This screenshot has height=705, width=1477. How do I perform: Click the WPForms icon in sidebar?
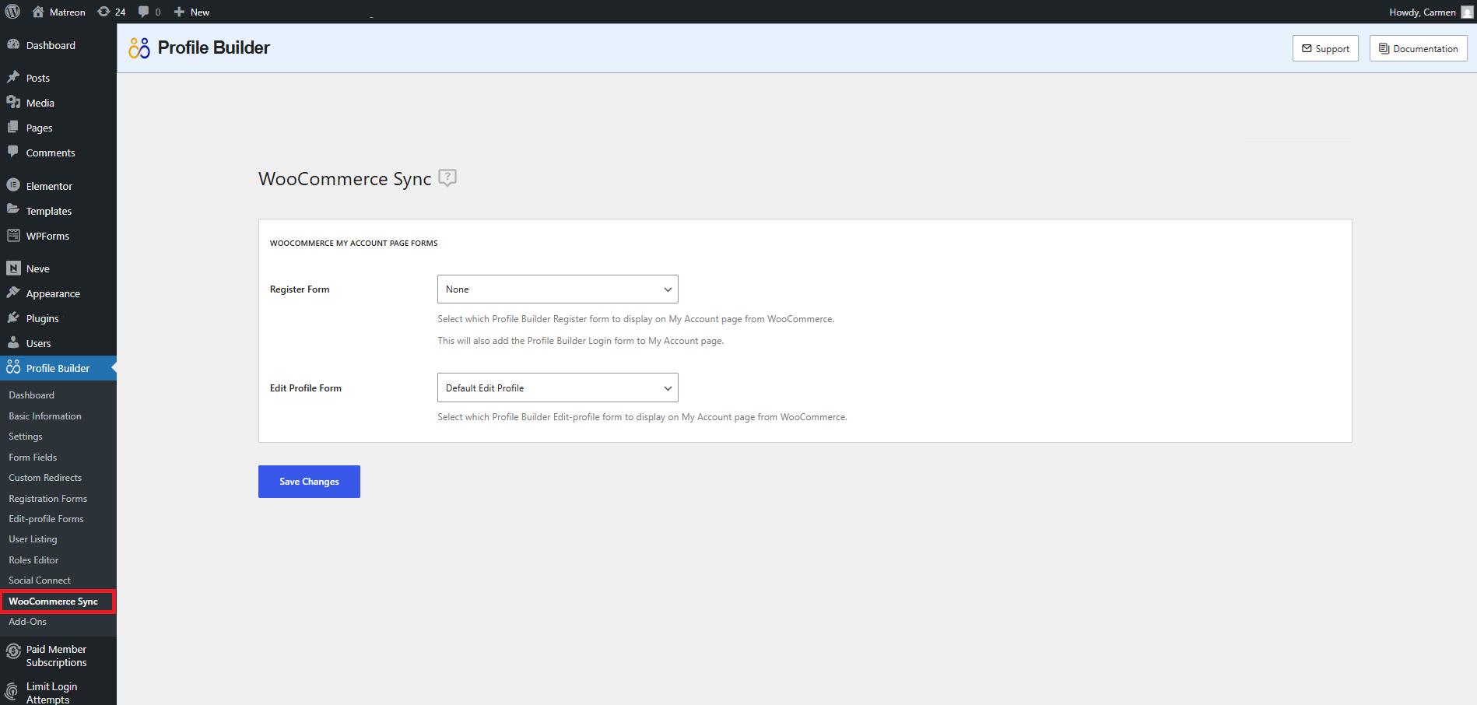pos(13,235)
